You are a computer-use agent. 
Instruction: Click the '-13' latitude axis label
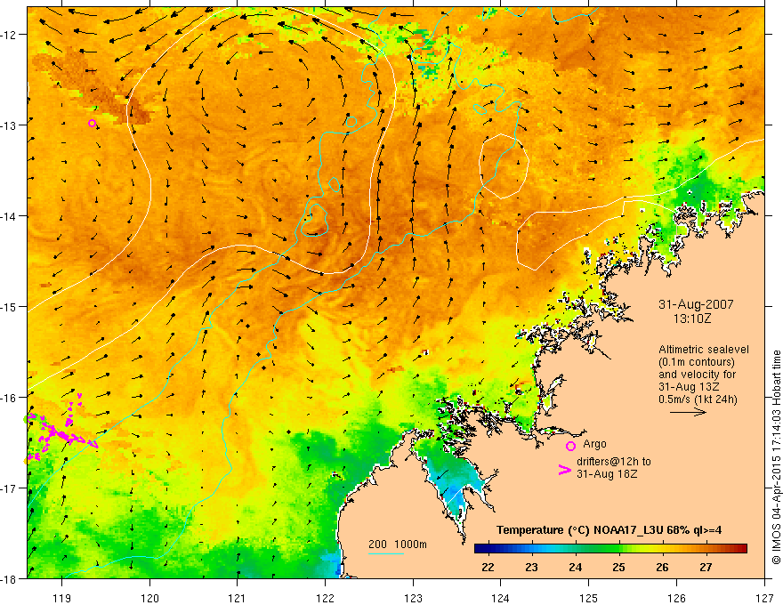click(9, 125)
